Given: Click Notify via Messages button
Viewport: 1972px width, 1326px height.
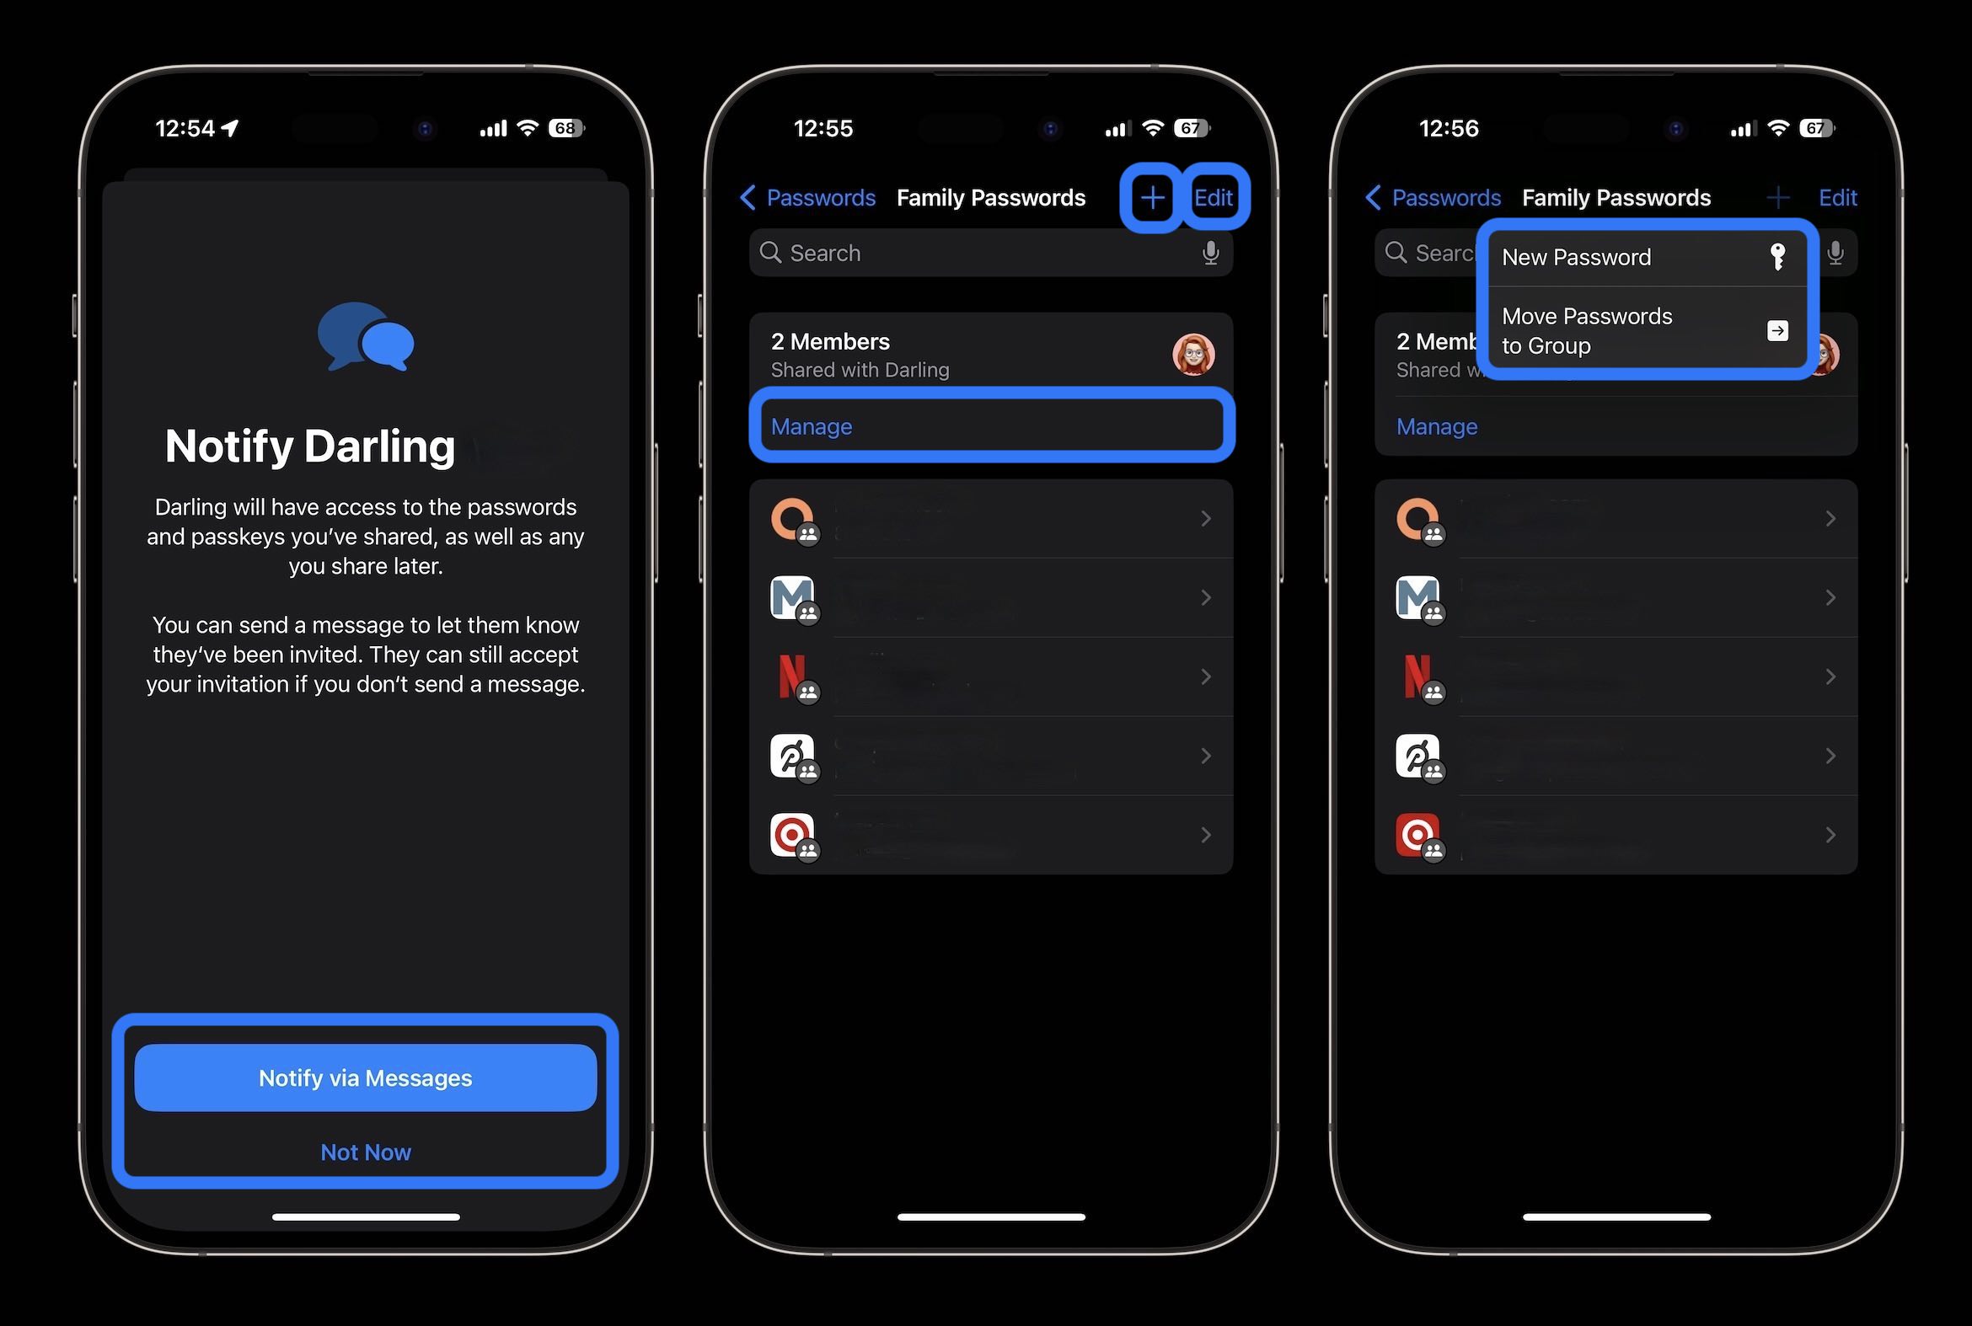Looking at the screenshot, I should tap(366, 1076).
